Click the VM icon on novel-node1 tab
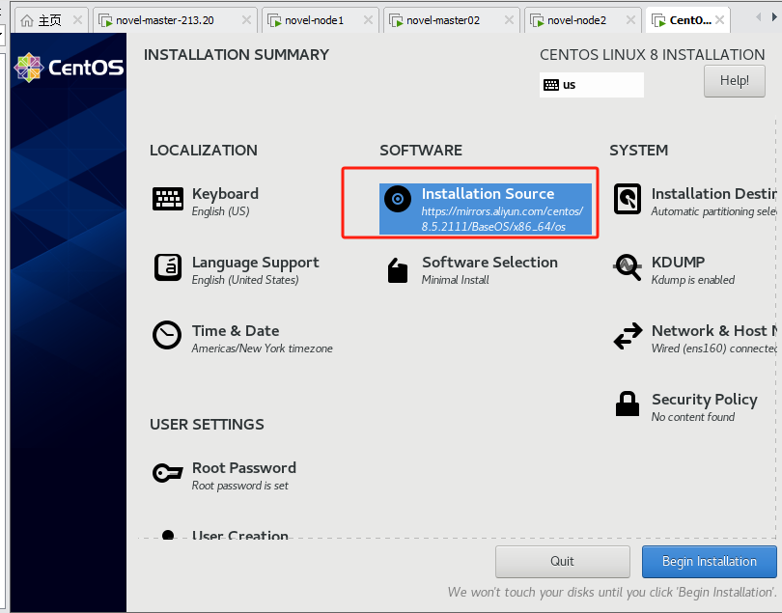The image size is (782, 613). [274, 20]
